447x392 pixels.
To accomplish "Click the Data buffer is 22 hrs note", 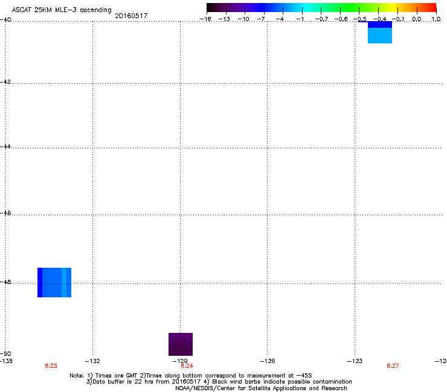I will (219, 382).
